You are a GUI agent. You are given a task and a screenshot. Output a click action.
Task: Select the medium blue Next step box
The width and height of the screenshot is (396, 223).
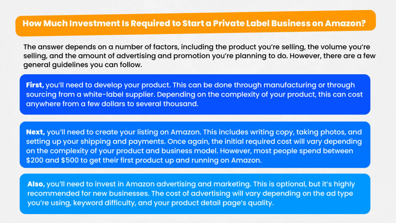(195, 145)
